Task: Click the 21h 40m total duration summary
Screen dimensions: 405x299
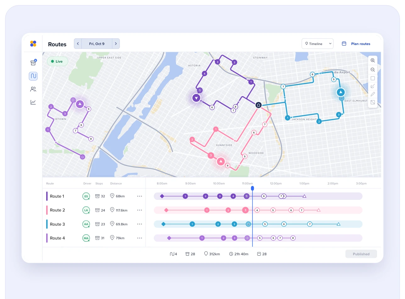Action: pyautogui.click(x=239, y=254)
